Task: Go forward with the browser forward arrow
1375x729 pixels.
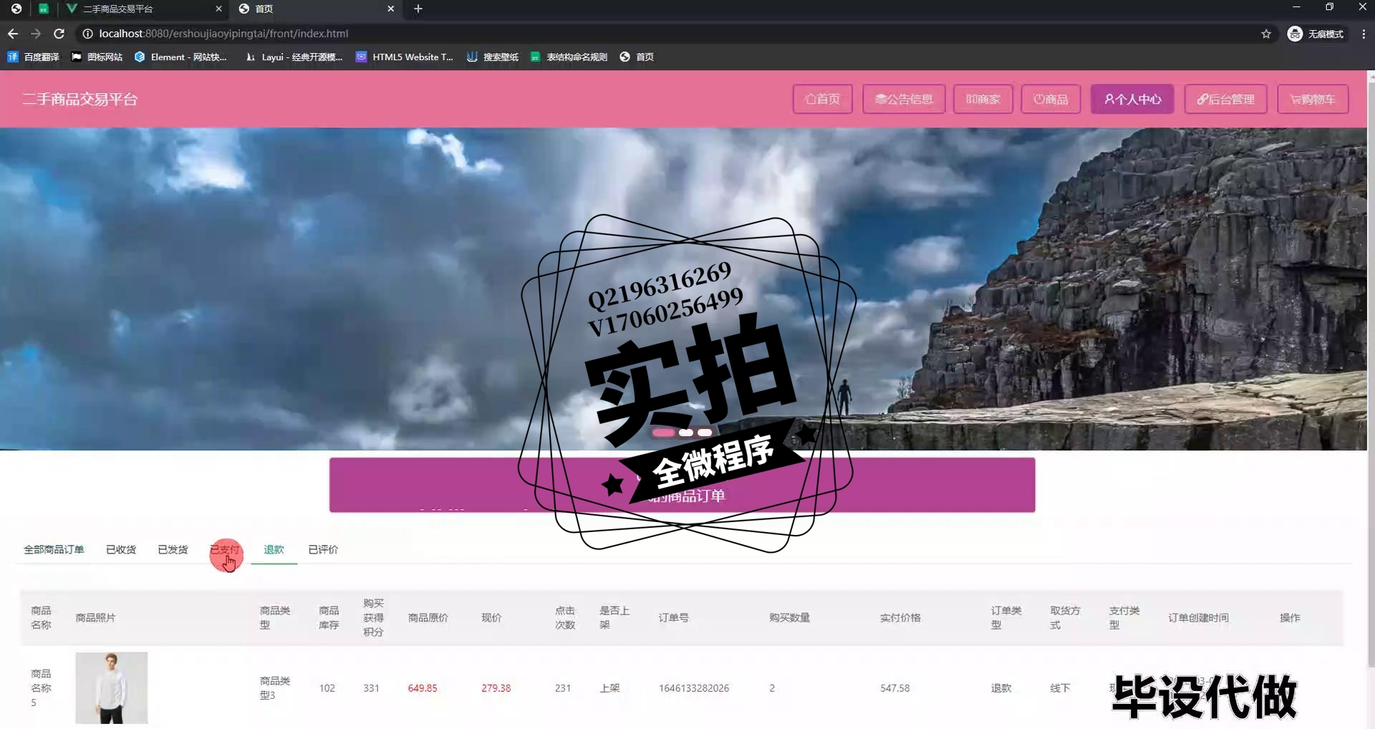Action: 36,34
